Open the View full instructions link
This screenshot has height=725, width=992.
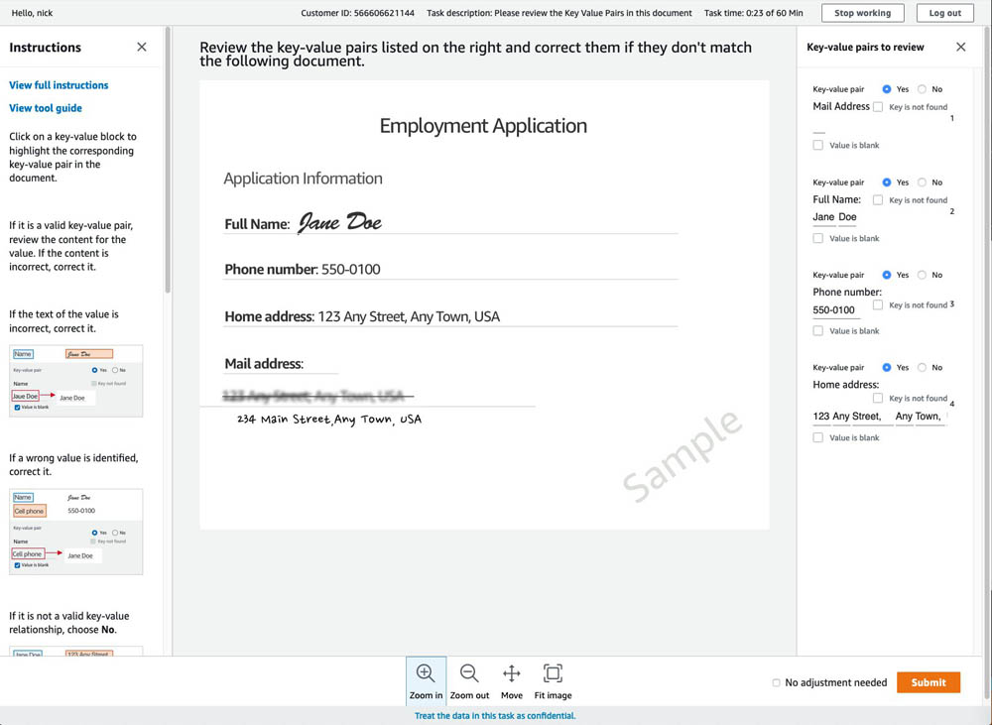pyautogui.click(x=59, y=84)
